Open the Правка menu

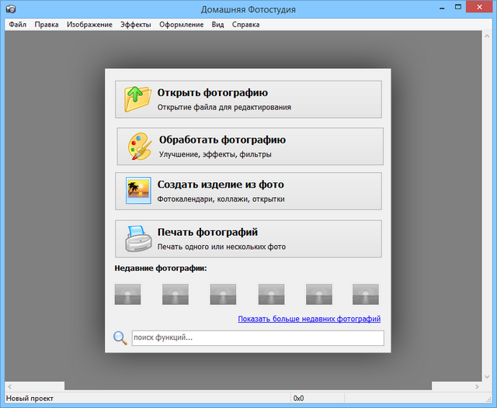(x=47, y=25)
